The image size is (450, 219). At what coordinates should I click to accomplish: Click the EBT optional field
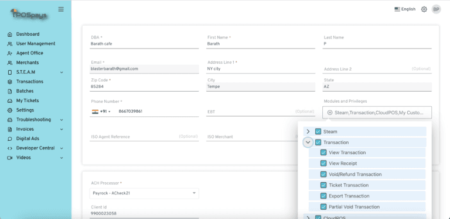[x=261, y=112]
